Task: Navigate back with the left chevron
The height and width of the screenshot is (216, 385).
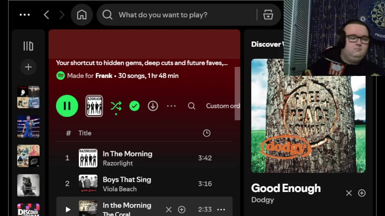Action: pyautogui.click(x=46, y=15)
